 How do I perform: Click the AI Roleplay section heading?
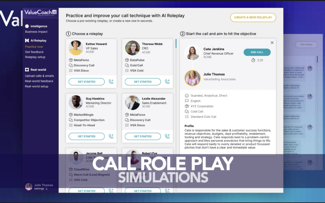coord(38,41)
